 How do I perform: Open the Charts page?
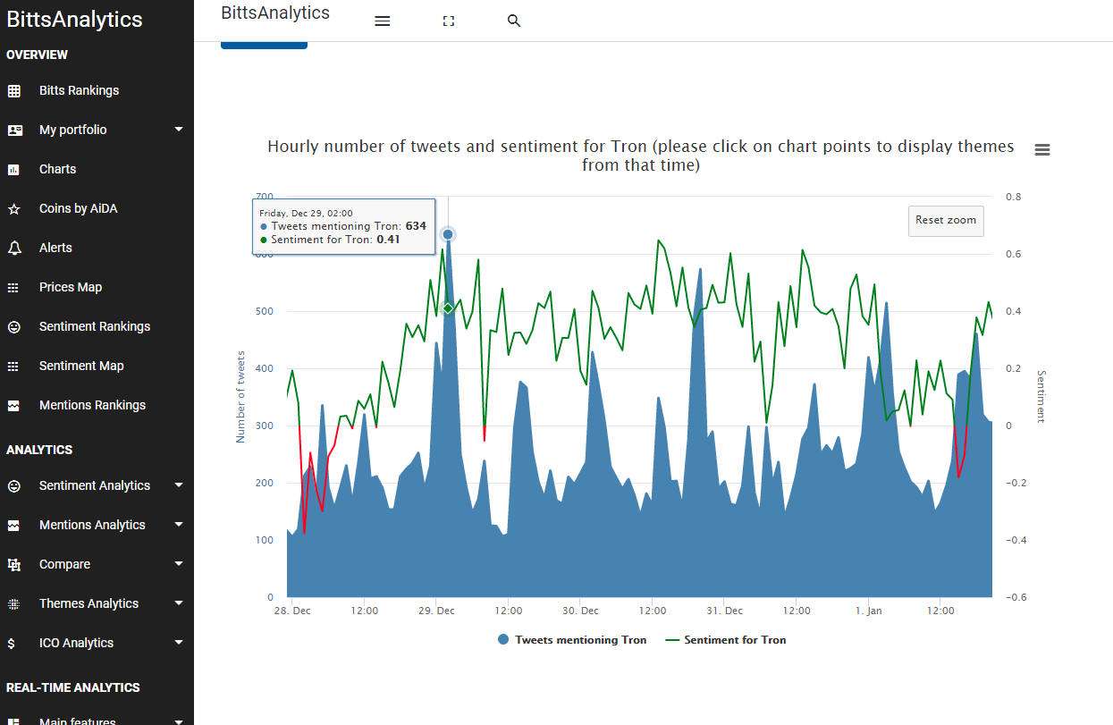tap(57, 169)
